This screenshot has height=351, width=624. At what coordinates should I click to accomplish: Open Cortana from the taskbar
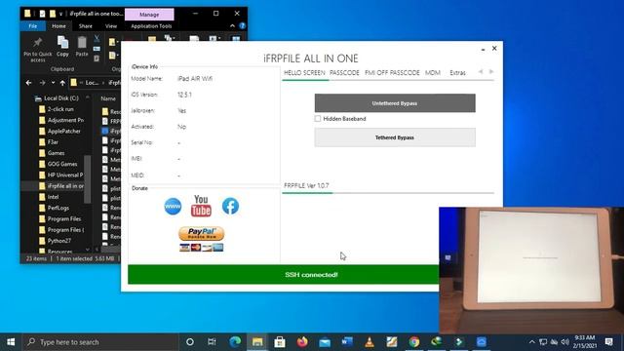tap(190, 342)
